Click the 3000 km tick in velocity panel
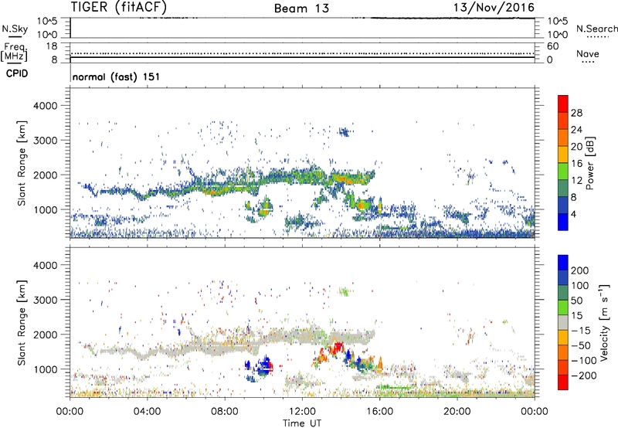Viewport: 618px width, 428px height. tap(46, 300)
